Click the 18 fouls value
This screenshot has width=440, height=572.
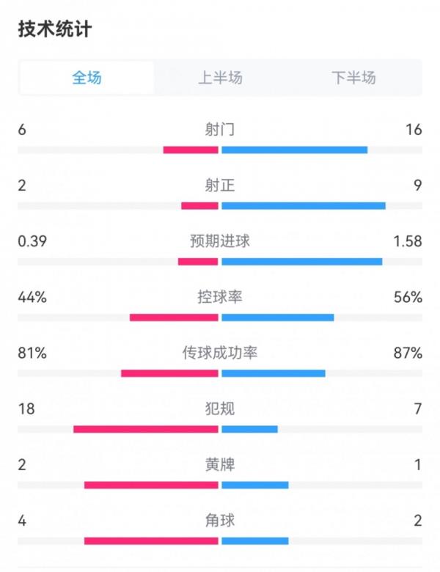coord(26,408)
